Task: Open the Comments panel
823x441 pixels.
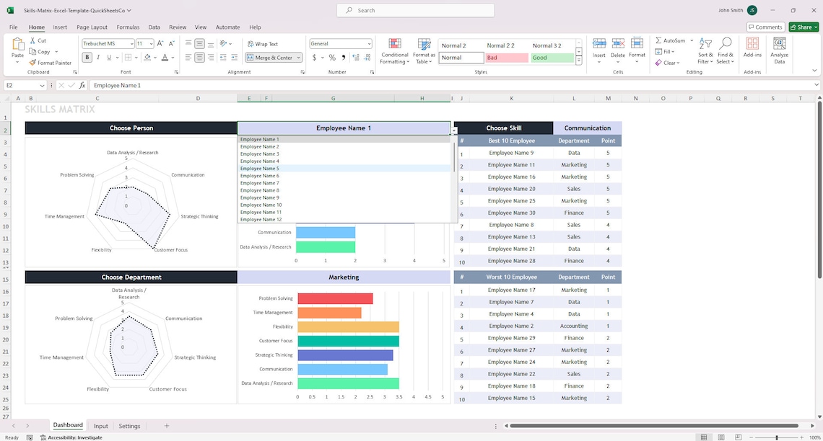Action: click(765, 27)
